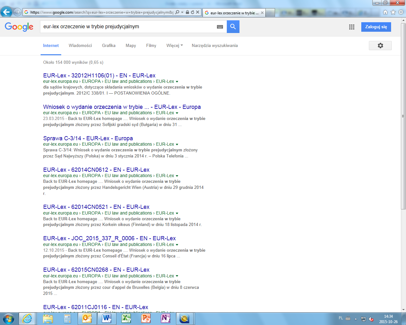This screenshot has width=406, height=325.
Task: Open the browser Home page icon
Action: tap(385, 12)
